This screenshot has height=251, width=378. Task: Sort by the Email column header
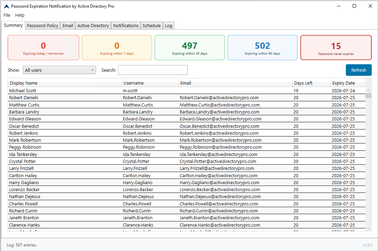235,83
